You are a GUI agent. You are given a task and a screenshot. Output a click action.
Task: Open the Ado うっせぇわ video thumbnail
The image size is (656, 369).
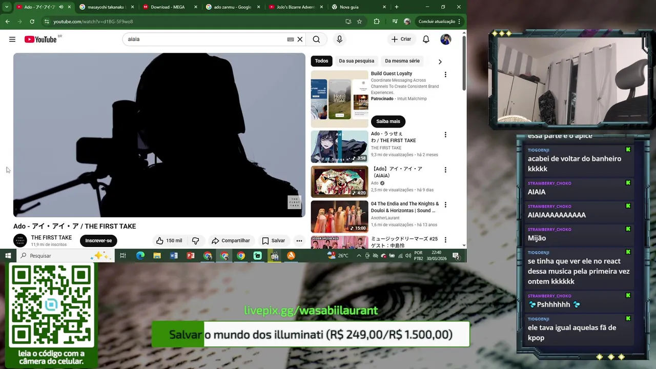coord(339,147)
